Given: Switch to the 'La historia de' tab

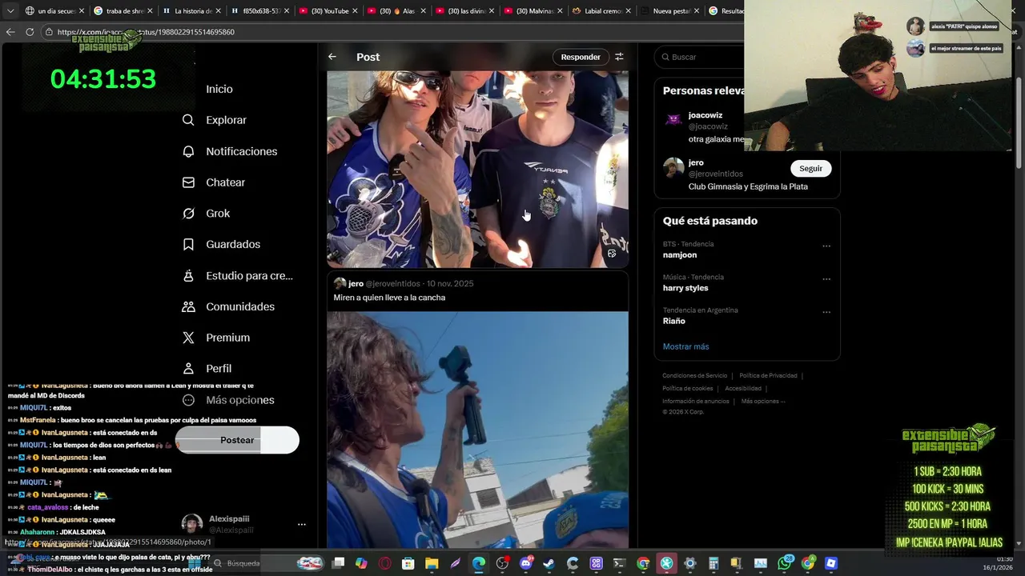Looking at the screenshot, I should (191, 10).
